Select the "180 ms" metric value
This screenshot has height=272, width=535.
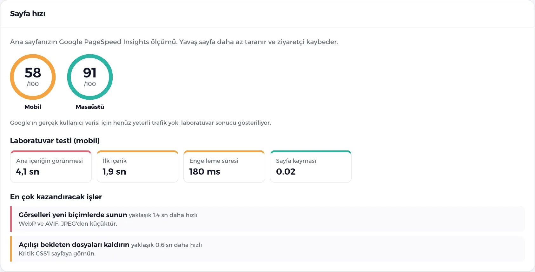tap(205, 172)
